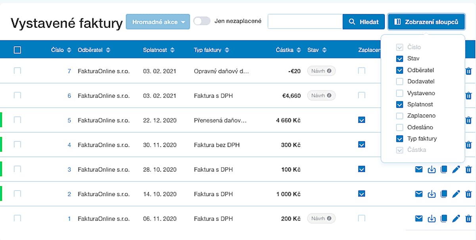This screenshot has height=240, width=476.
Task: Toggle Zobrazení sloupců column menu
Action: 426,22
